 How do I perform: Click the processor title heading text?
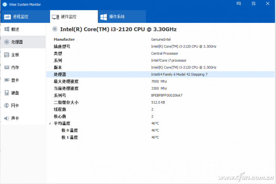click(x=118, y=29)
